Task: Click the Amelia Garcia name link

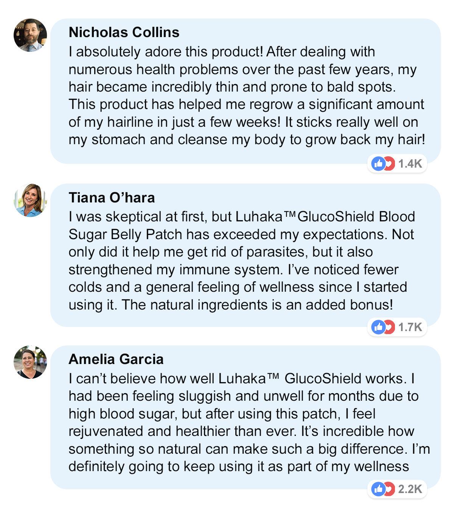Action: pyautogui.click(x=116, y=359)
